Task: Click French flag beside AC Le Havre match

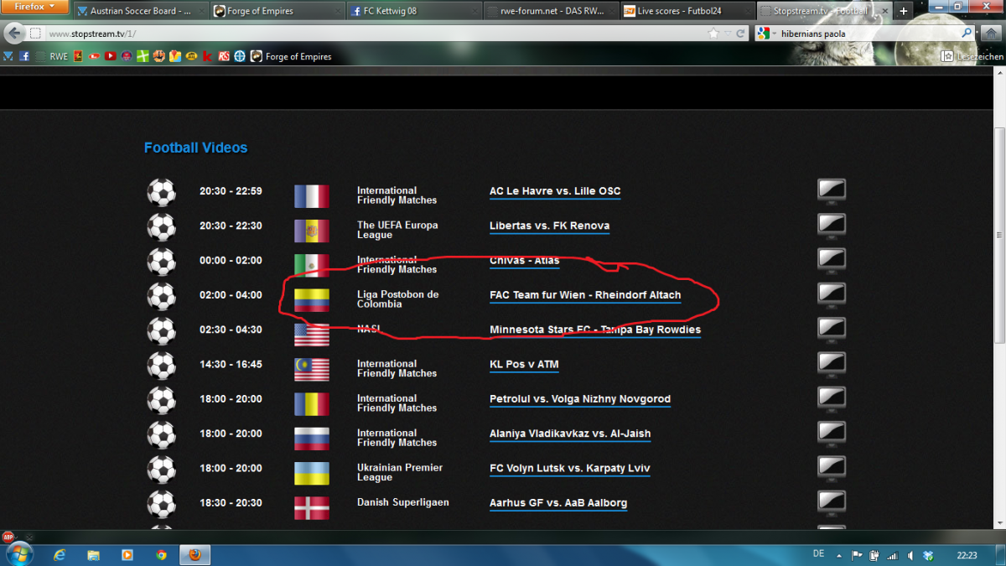Action: pyautogui.click(x=311, y=196)
